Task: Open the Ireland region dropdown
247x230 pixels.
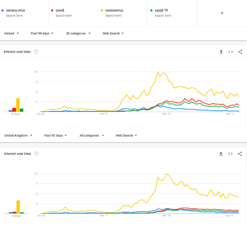Action: 12,33
